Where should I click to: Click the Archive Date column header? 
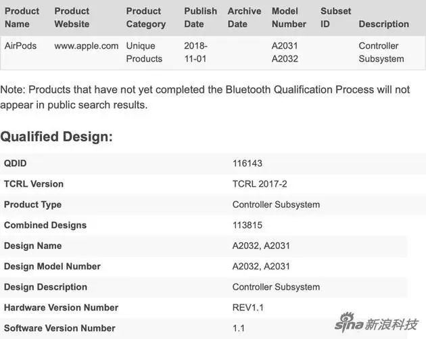pyautogui.click(x=244, y=18)
